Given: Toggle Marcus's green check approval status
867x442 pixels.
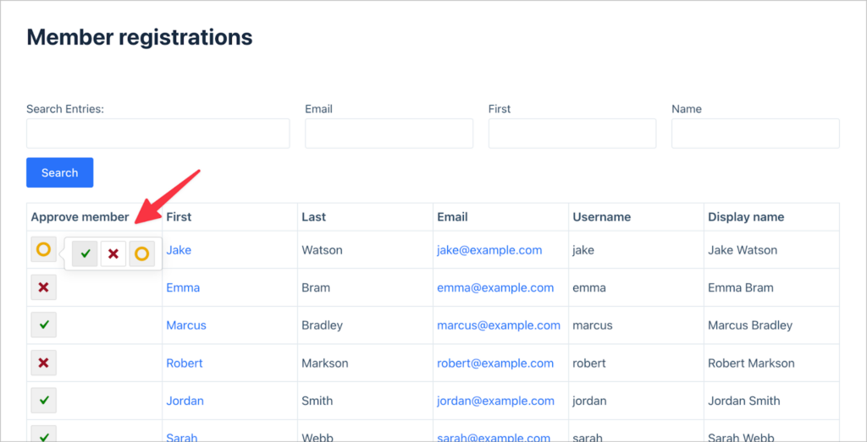Looking at the screenshot, I should pyautogui.click(x=43, y=325).
